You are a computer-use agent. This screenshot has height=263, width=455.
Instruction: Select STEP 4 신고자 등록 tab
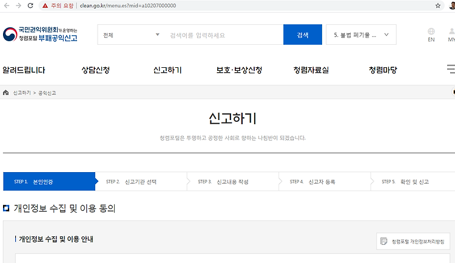pyautogui.click(x=325, y=182)
